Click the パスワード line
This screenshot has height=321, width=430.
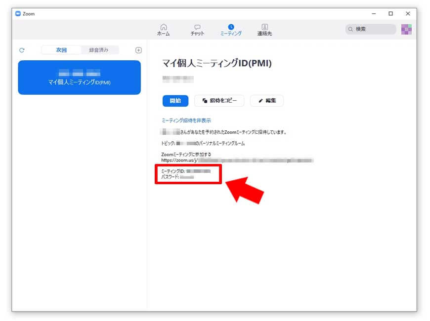pyautogui.click(x=177, y=177)
